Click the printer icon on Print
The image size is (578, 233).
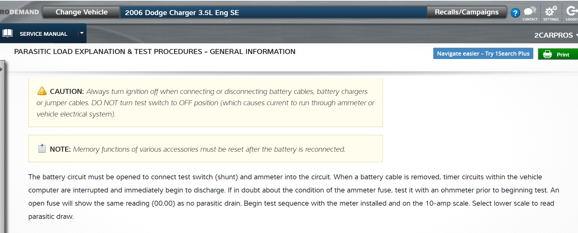(547, 54)
